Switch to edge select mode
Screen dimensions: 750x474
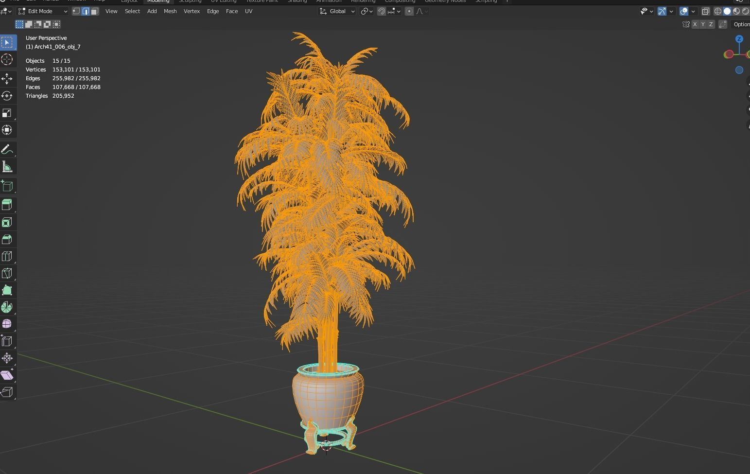[86, 11]
